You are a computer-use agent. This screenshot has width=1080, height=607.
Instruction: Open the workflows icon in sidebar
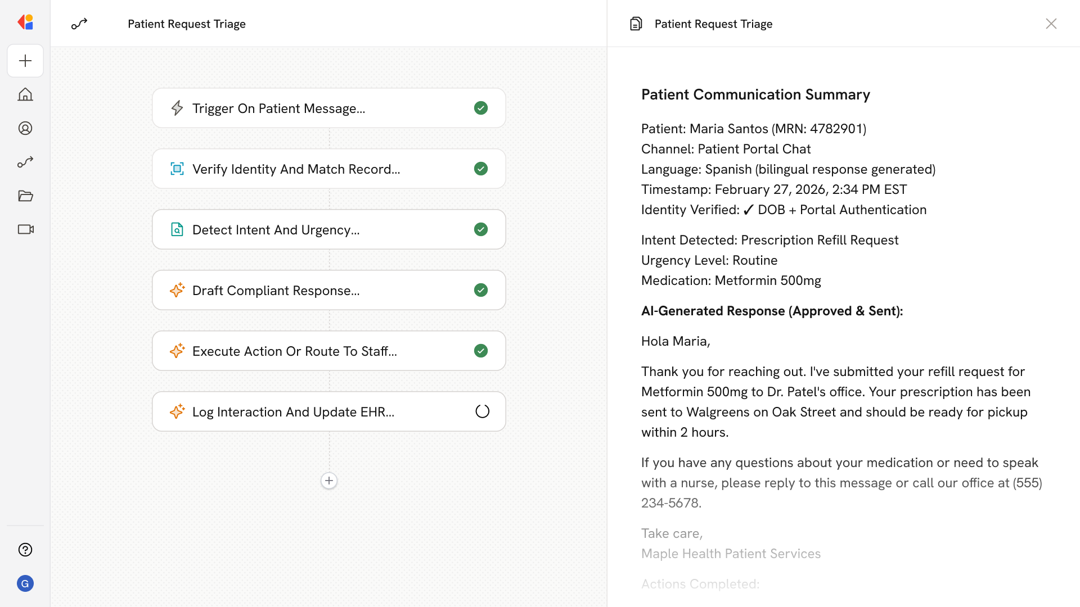25,162
